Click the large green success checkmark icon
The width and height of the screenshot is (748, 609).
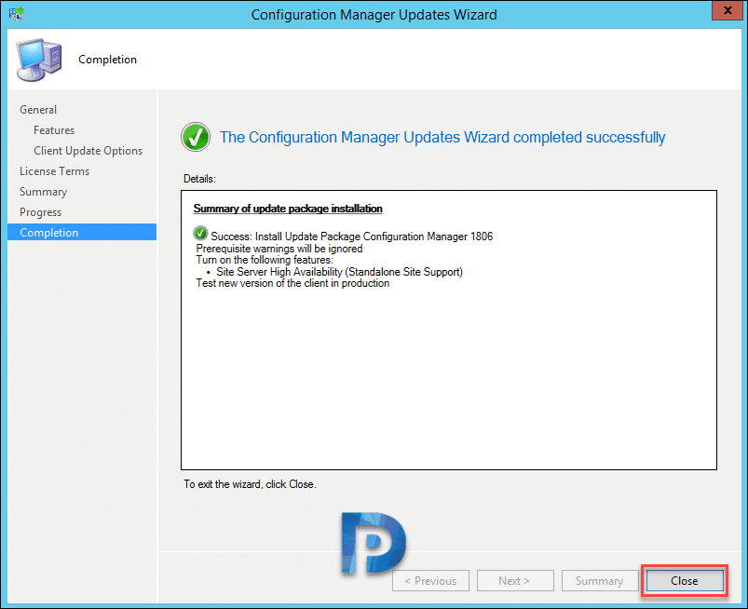click(x=196, y=137)
